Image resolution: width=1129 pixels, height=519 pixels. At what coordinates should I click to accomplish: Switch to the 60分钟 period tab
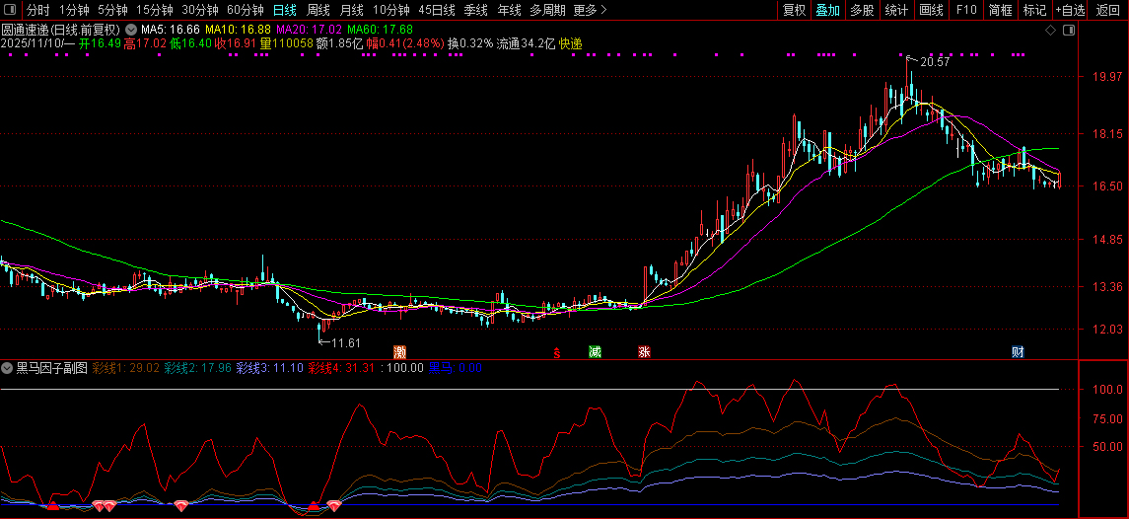click(x=246, y=10)
